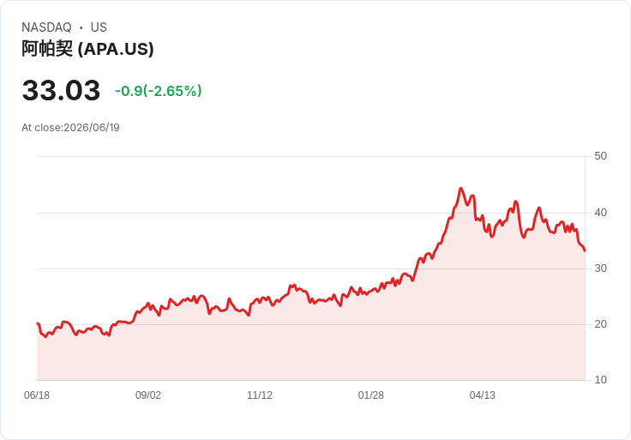Click the 20 y-axis value label
Screen dimensions: 631x440
click(600, 324)
